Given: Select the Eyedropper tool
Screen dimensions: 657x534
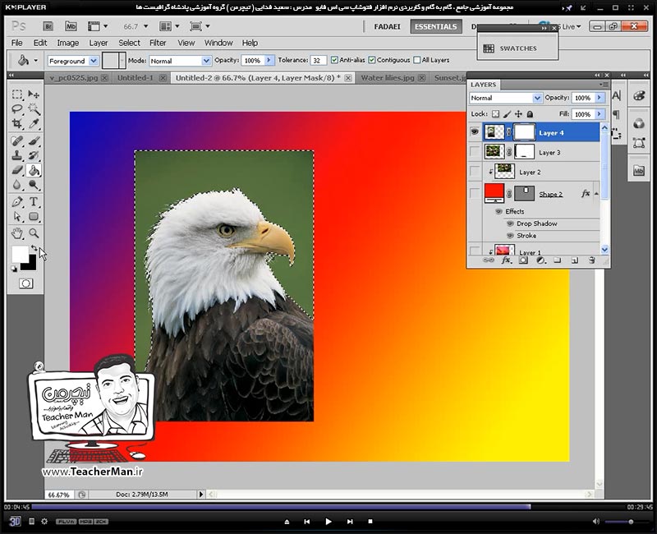Looking at the screenshot, I should tap(34, 124).
